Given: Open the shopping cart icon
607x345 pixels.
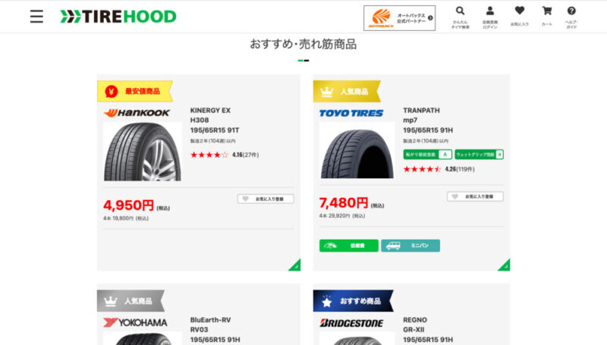Looking at the screenshot, I should pyautogui.click(x=546, y=16).
